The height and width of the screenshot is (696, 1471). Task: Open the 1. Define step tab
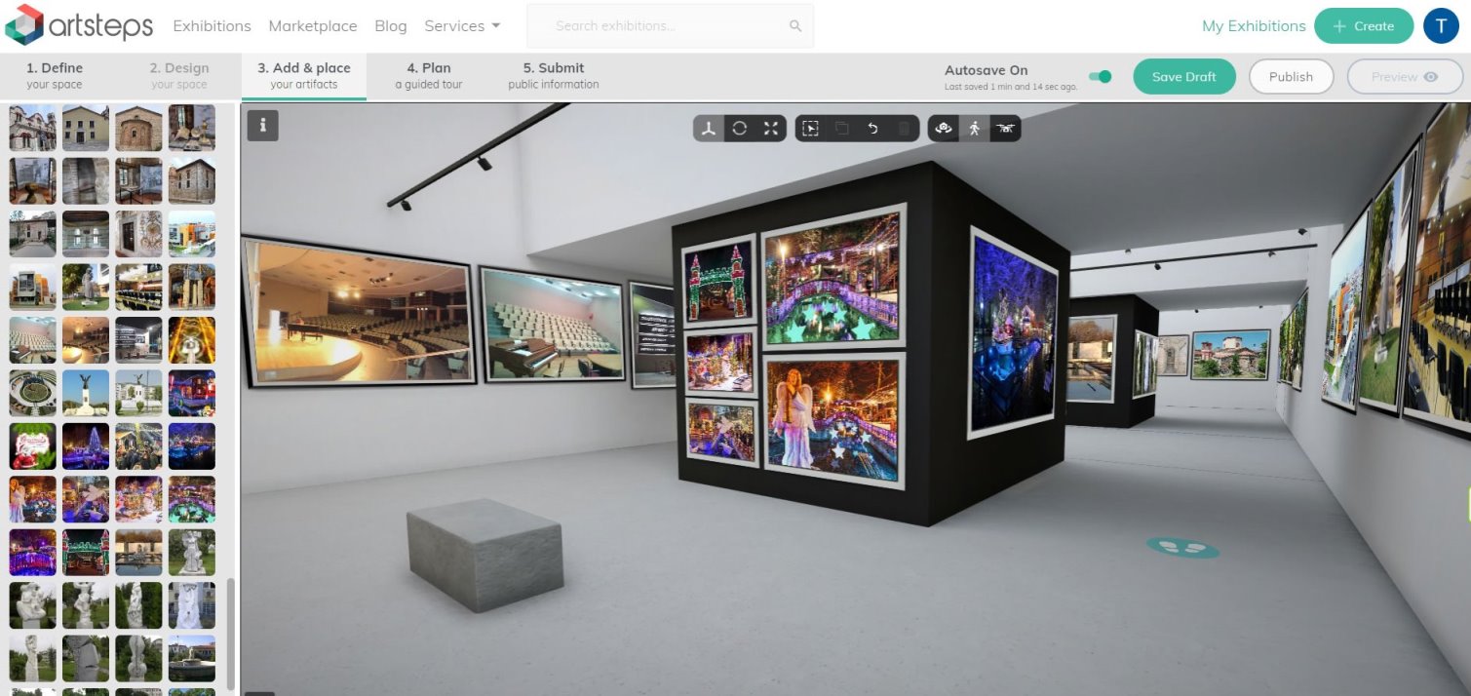click(x=55, y=76)
